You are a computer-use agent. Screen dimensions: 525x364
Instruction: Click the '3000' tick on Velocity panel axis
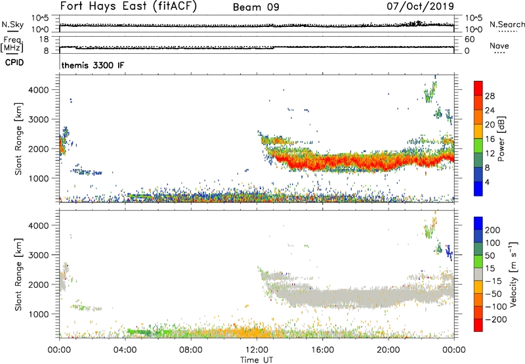tap(39, 255)
